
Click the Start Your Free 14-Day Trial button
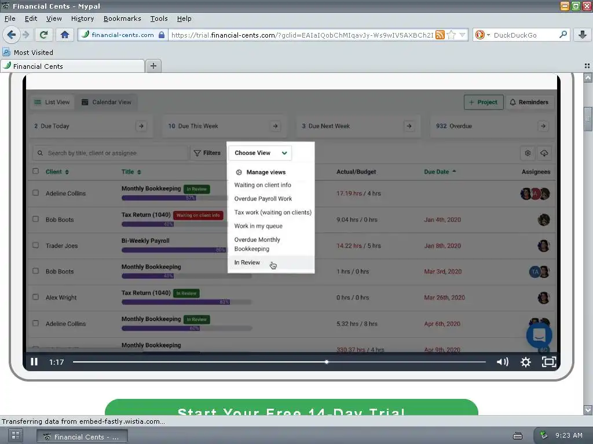(292, 408)
